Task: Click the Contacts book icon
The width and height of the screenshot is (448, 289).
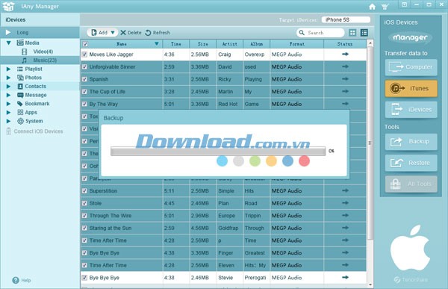Action: (20, 86)
